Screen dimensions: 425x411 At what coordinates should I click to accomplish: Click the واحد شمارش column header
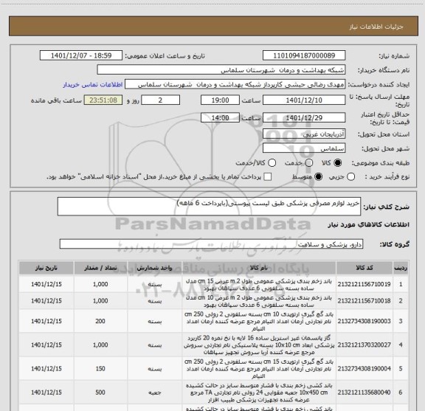pos(154,268)
